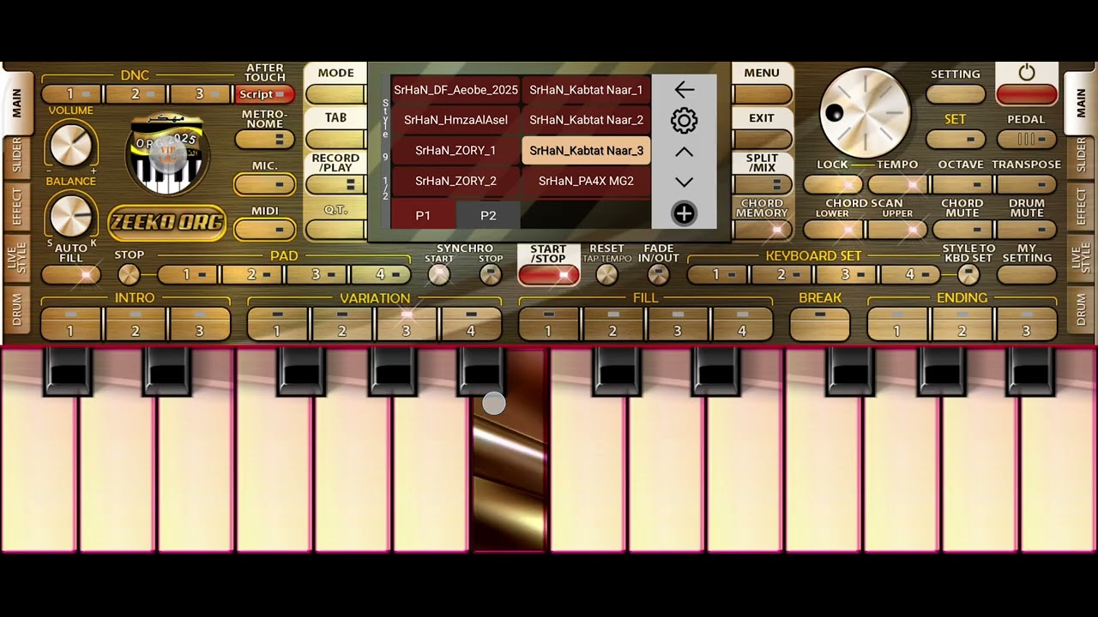
Task: Select FILL 2
Action: pyautogui.click(x=613, y=324)
